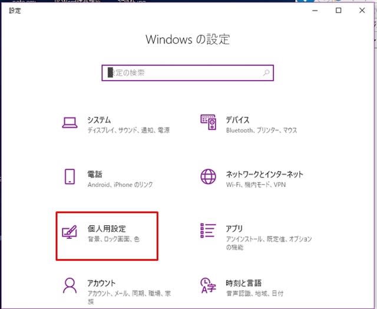Viewport: 377px width, 309px height.
Task: Open the デバイス keyboard and speaker icon
Action: pyautogui.click(x=208, y=122)
